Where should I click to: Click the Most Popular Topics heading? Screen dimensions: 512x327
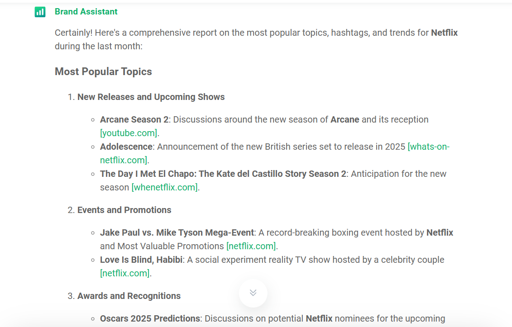pos(103,71)
